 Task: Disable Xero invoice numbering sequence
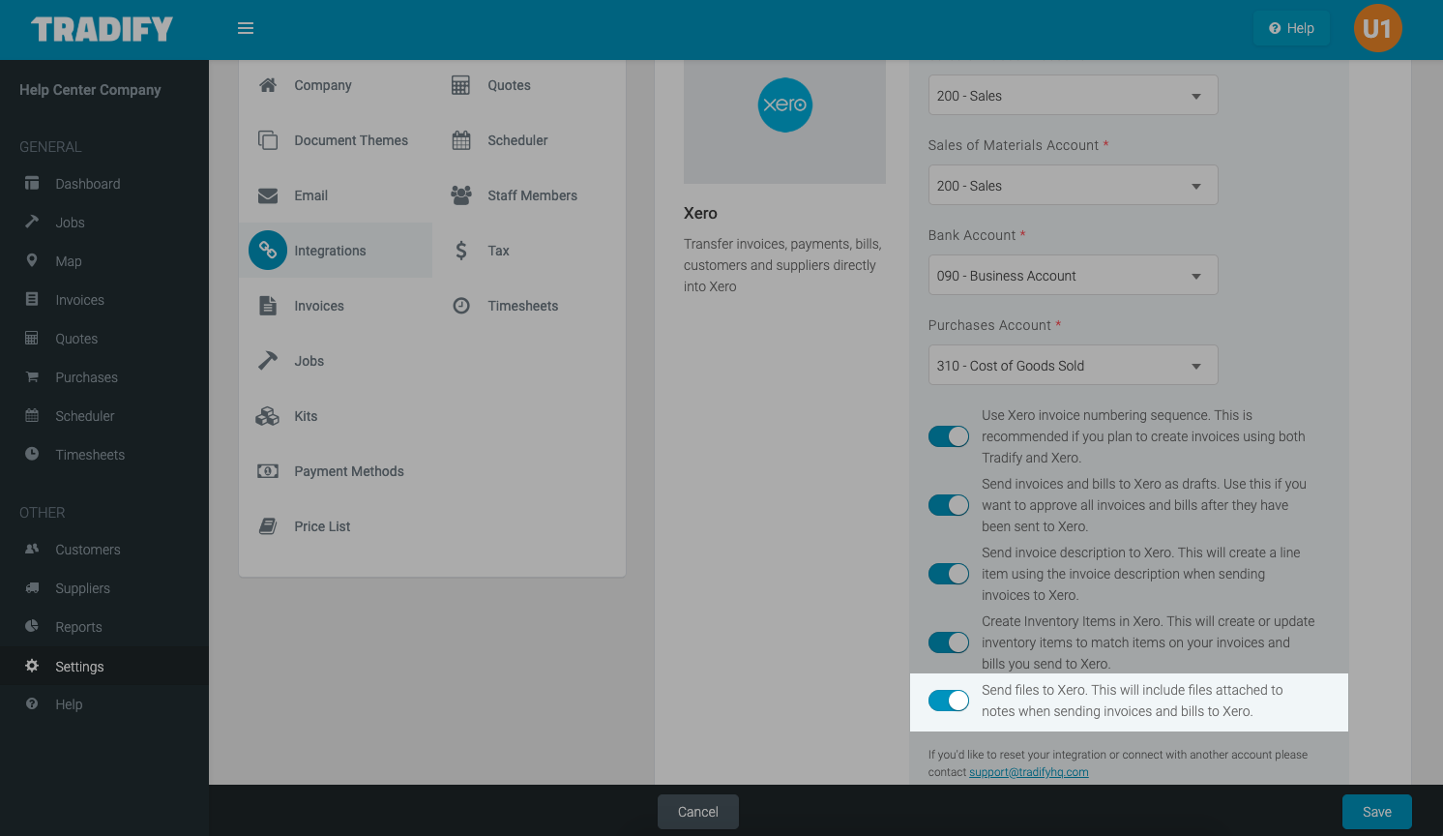click(948, 435)
